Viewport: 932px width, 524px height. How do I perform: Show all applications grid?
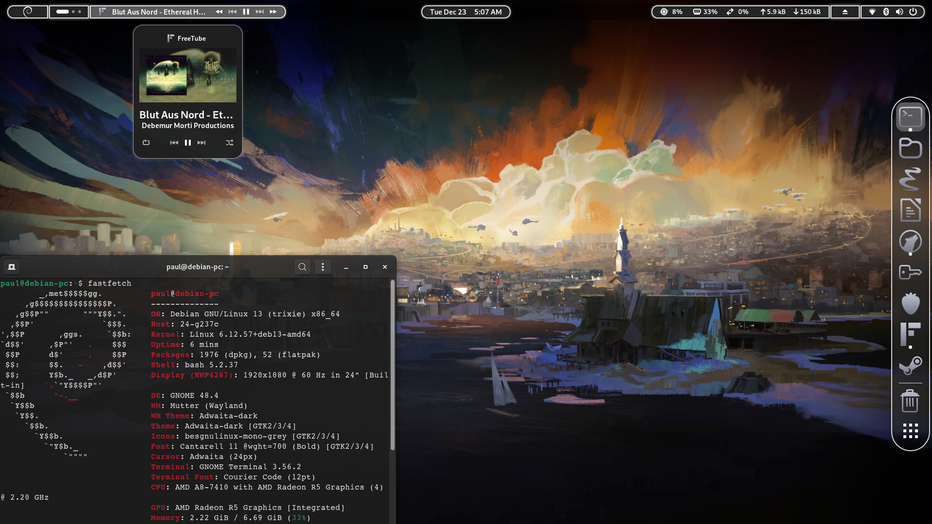[x=910, y=431]
